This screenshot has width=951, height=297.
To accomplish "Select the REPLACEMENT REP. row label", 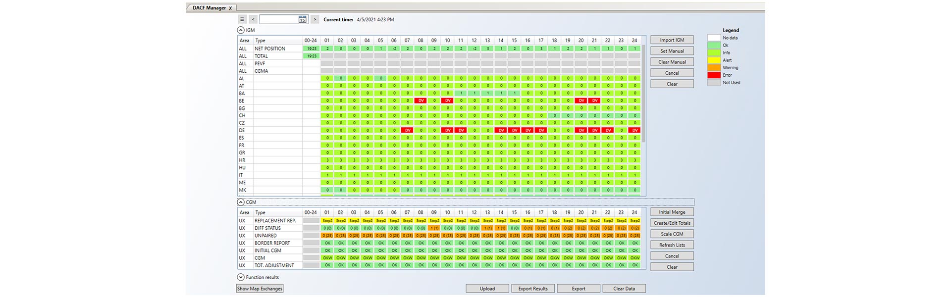I will pyautogui.click(x=275, y=221).
